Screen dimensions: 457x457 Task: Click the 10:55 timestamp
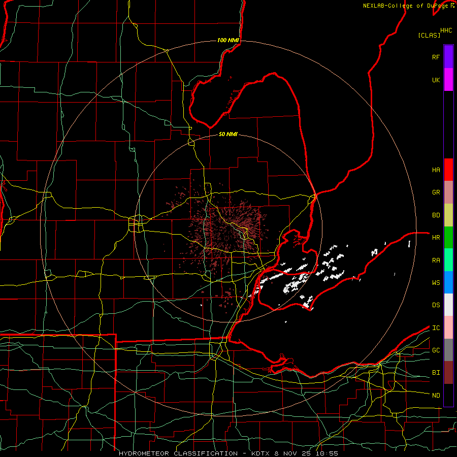click(x=327, y=453)
